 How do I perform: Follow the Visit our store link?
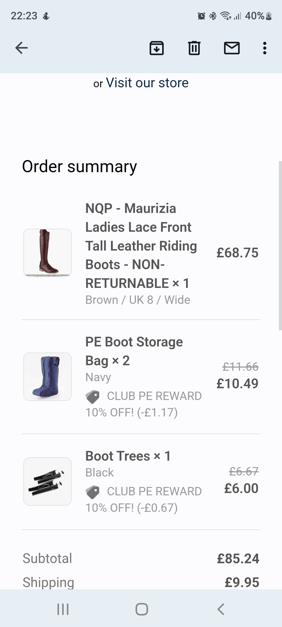click(147, 83)
